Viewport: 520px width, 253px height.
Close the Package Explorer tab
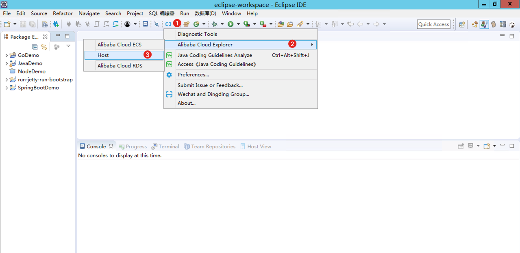tap(45, 37)
